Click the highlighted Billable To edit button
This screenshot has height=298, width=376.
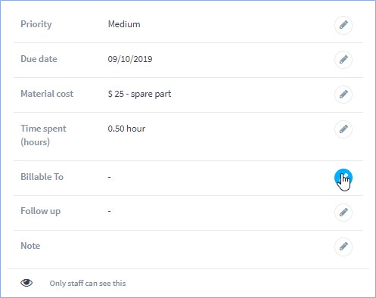click(x=343, y=178)
